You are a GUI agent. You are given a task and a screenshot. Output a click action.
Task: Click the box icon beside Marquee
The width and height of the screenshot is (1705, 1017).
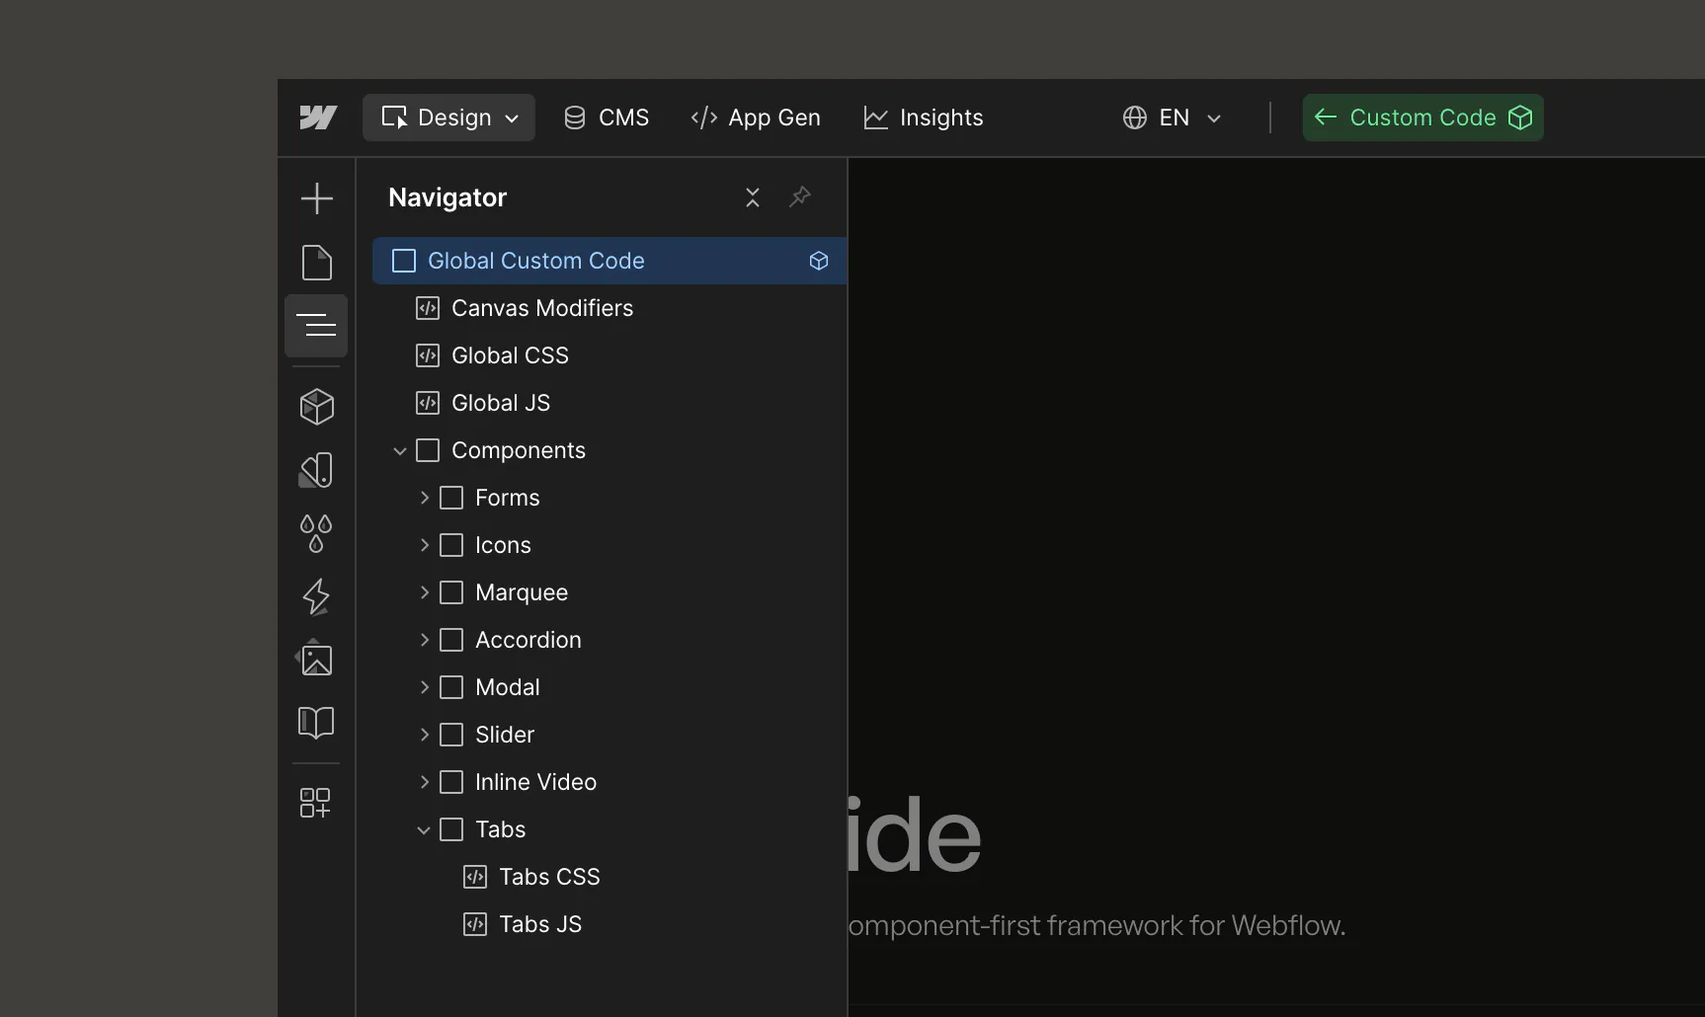451,592
